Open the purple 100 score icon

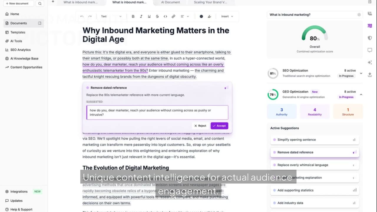pyautogui.click(x=370, y=26)
